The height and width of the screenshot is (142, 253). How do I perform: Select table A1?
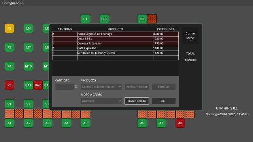click(9, 123)
